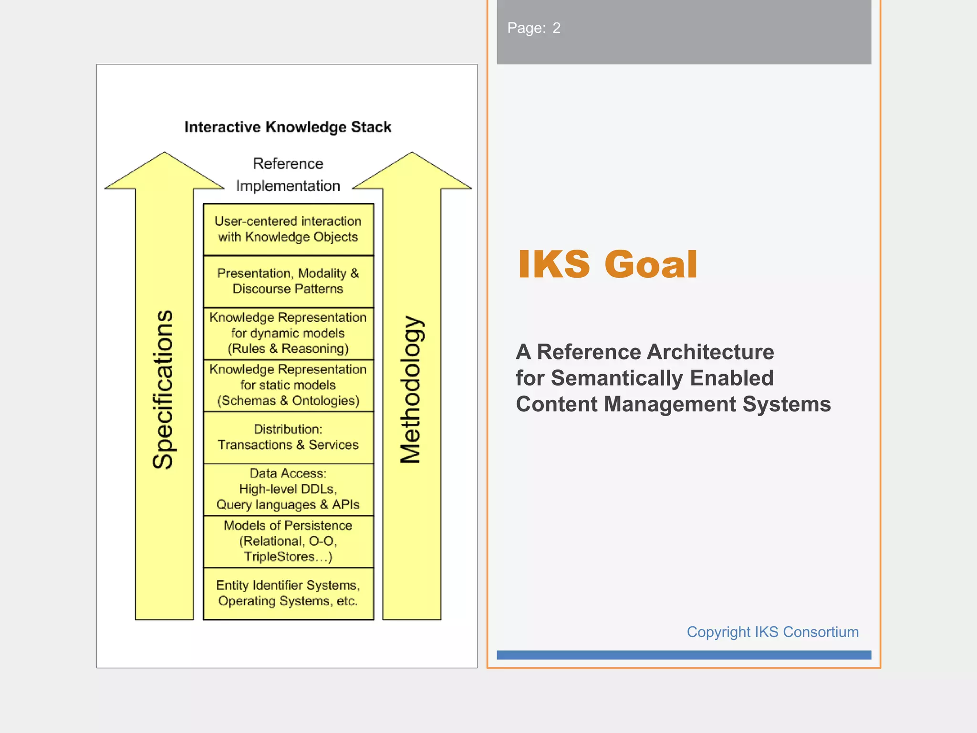Click the Page: 2 label
This screenshot has height=733, width=977.
tap(534, 28)
